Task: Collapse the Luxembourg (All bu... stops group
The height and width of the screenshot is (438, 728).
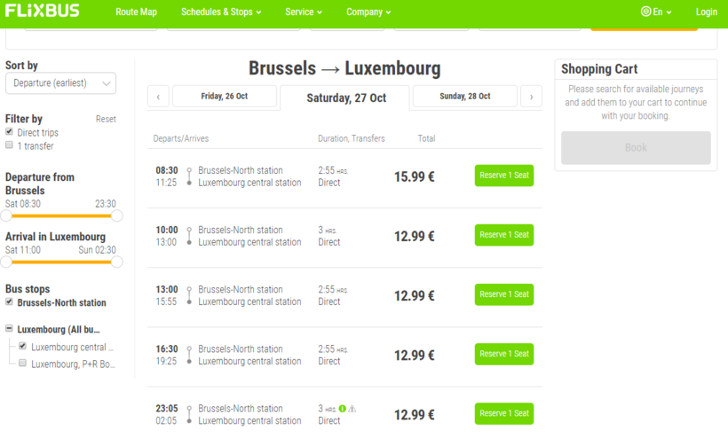Action: click(x=9, y=329)
